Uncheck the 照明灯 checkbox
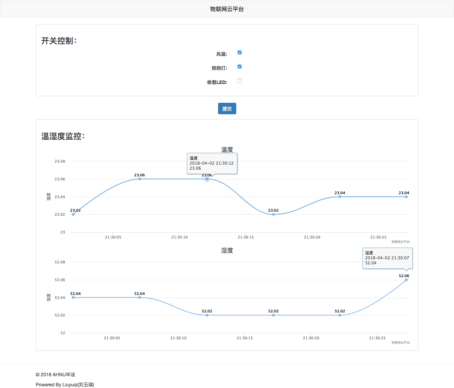This screenshot has width=454, height=388. [240, 67]
